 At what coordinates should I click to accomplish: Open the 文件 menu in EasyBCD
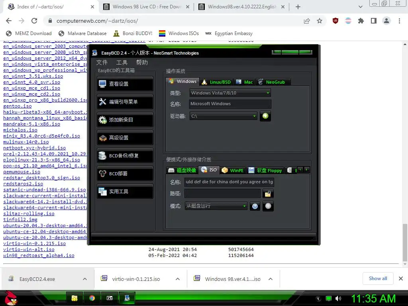pos(102,63)
